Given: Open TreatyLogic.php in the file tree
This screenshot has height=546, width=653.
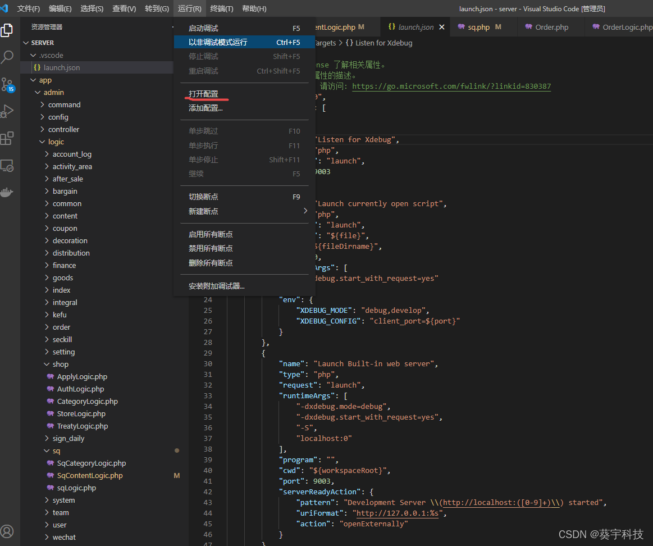Looking at the screenshot, I should pyautogui.click(x=83, y=426).
